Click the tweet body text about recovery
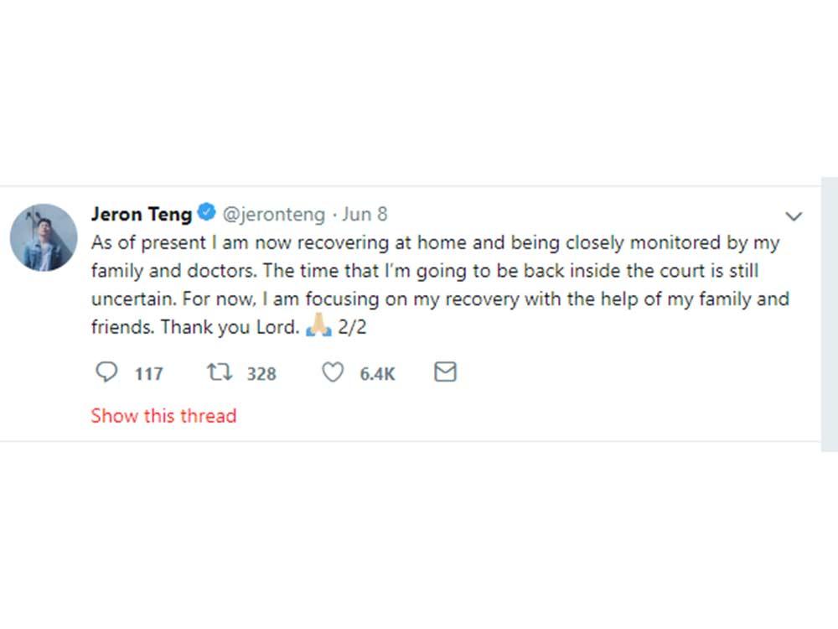The height and width of the screenshot is (629, 838). click(436, 285)
